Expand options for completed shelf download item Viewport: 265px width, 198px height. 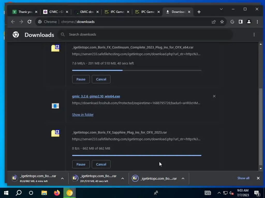[x=183, y=178]
